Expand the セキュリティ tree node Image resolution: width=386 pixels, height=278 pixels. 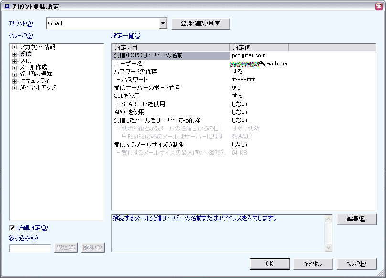click(x=15, y=81)
